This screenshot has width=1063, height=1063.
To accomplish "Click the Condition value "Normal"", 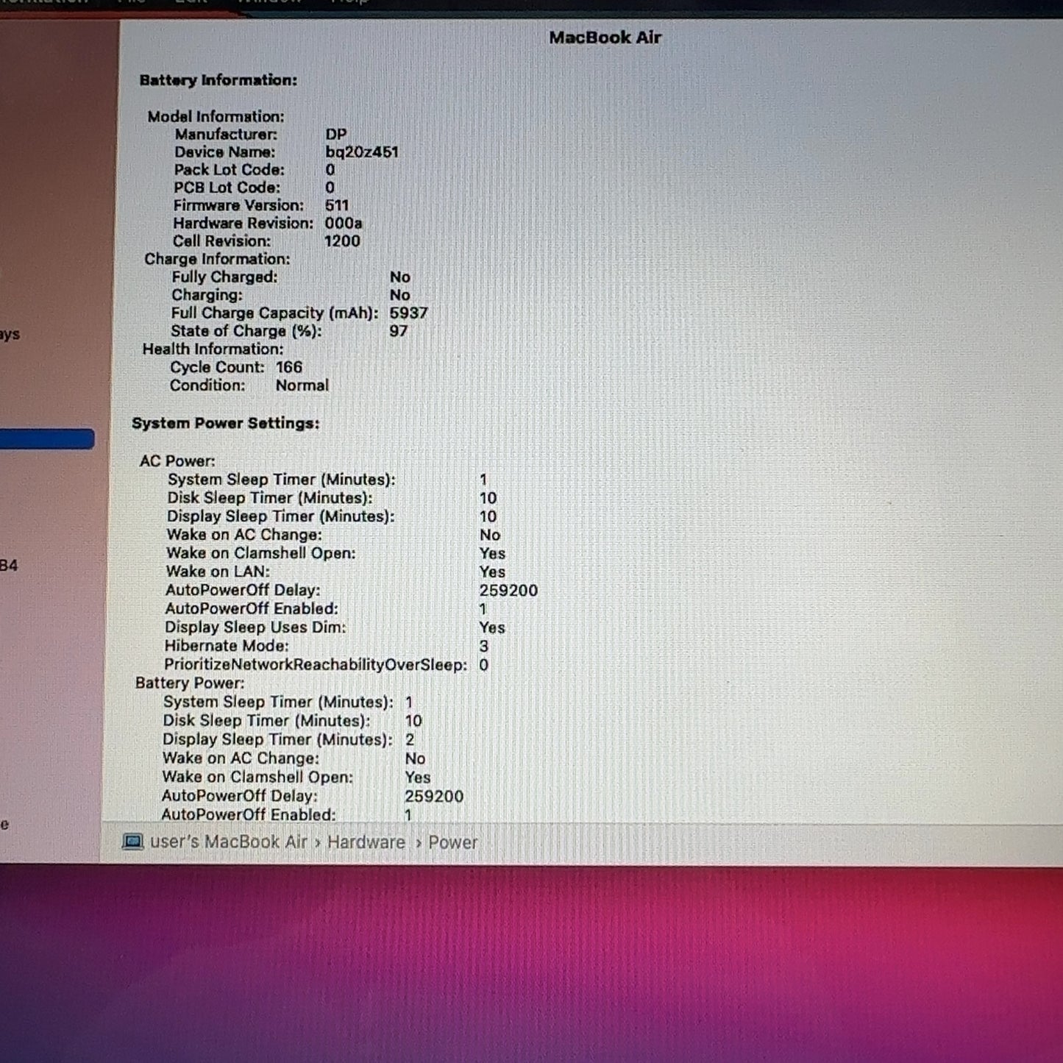I will [x=302, y=385].
